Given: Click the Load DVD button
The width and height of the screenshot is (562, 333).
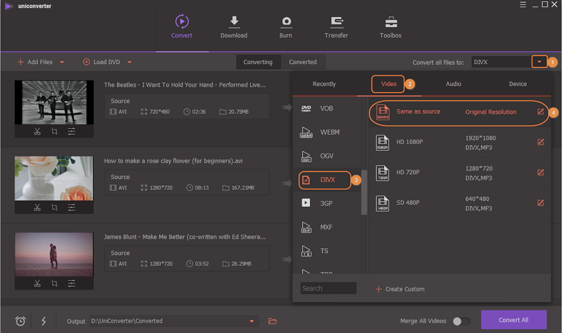Looking at the screenshot, I should tap(101, 62).
